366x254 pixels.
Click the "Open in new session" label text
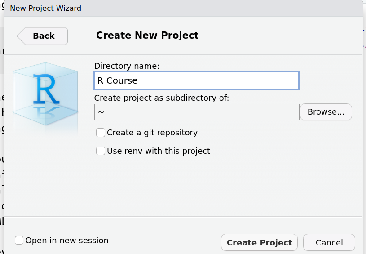pyautogui.click(x=66, y=241)
